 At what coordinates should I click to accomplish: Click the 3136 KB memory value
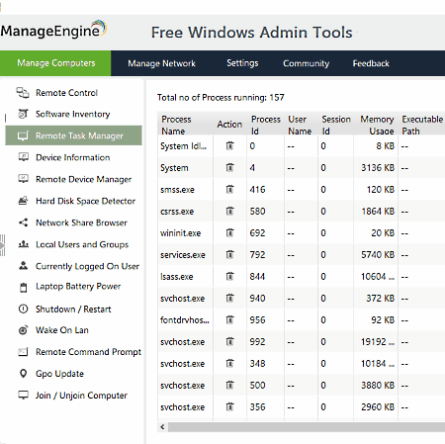[378, 168]
